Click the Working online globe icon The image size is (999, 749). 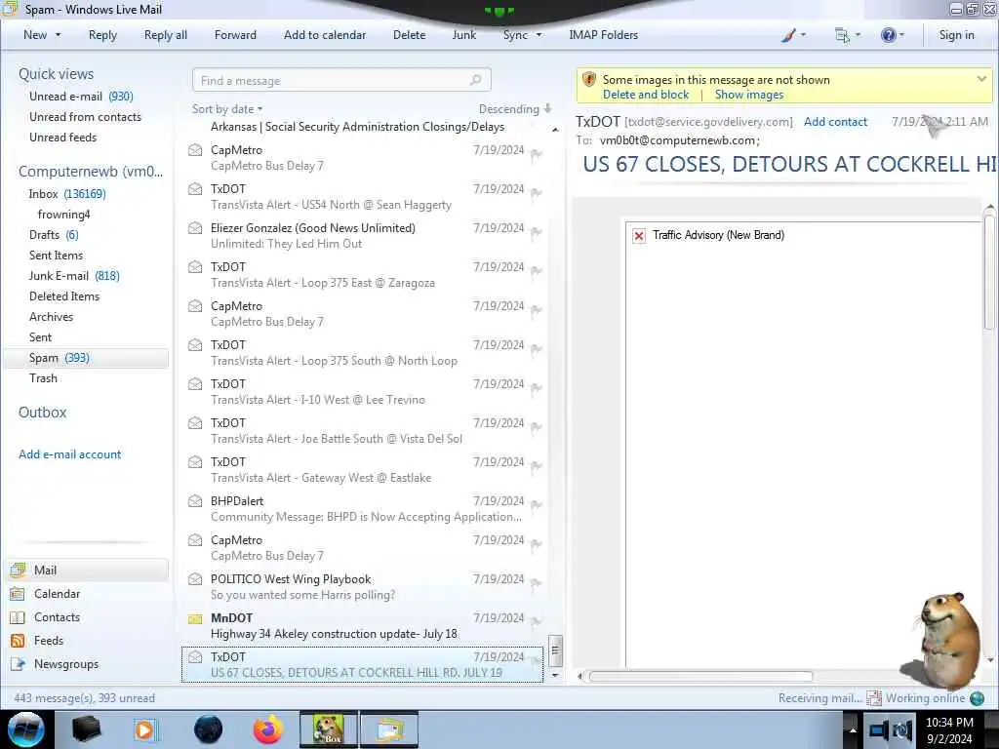977,698
